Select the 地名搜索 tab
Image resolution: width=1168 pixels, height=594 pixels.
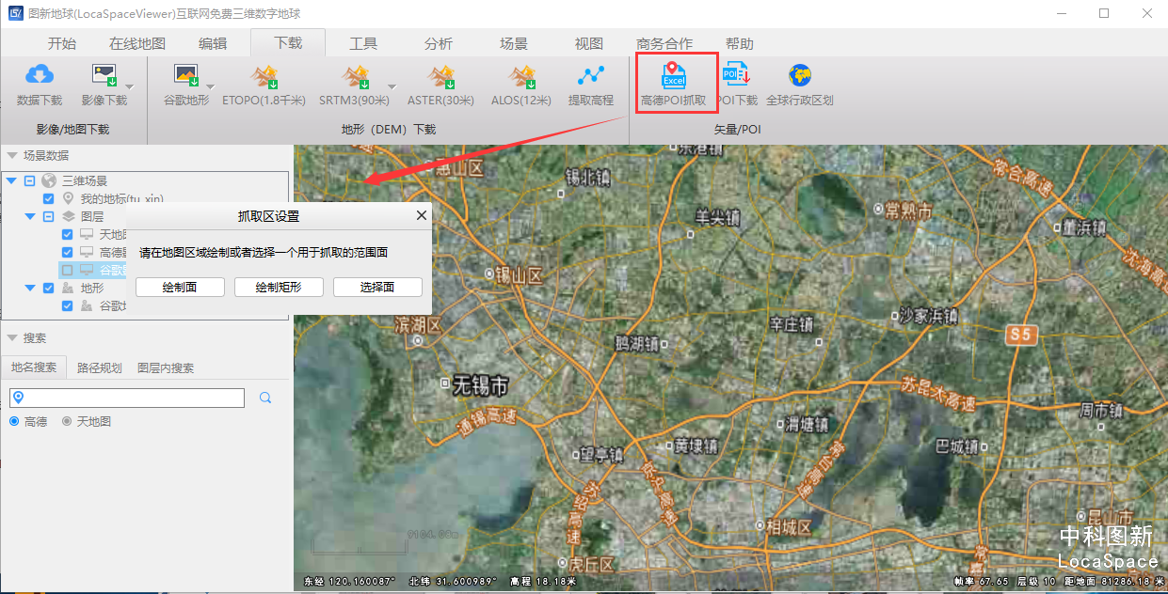(34, 367)
